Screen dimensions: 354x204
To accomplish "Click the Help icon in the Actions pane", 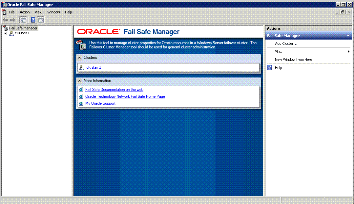I will point(270,68).
